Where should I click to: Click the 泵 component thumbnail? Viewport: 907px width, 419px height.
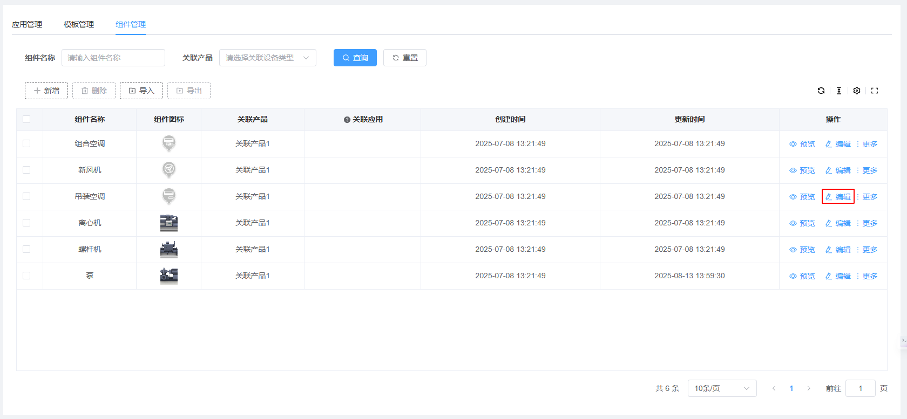pyautogui.click(x=169, y=276)
